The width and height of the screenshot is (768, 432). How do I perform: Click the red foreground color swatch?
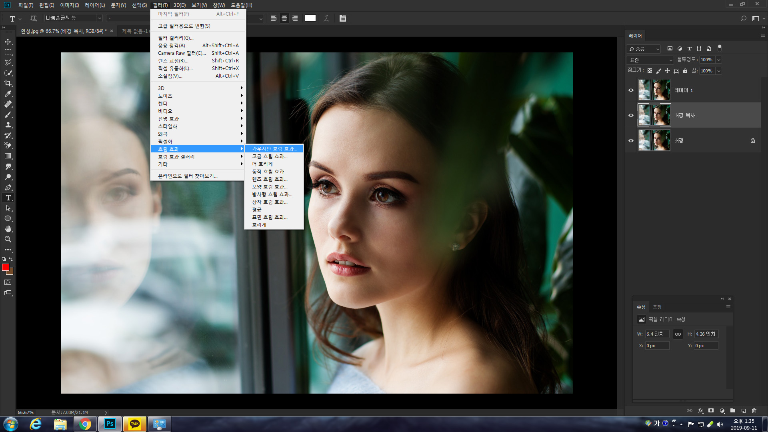5,267
